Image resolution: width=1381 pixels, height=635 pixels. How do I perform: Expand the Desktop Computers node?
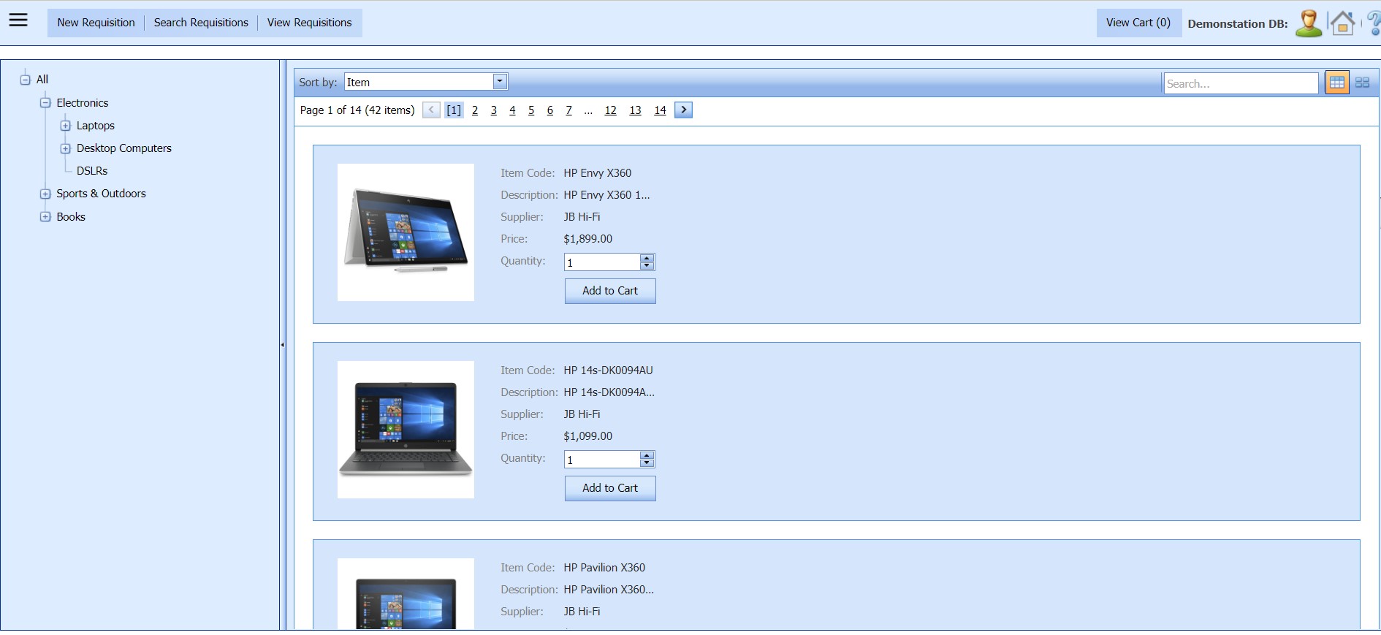coord(66,148)
